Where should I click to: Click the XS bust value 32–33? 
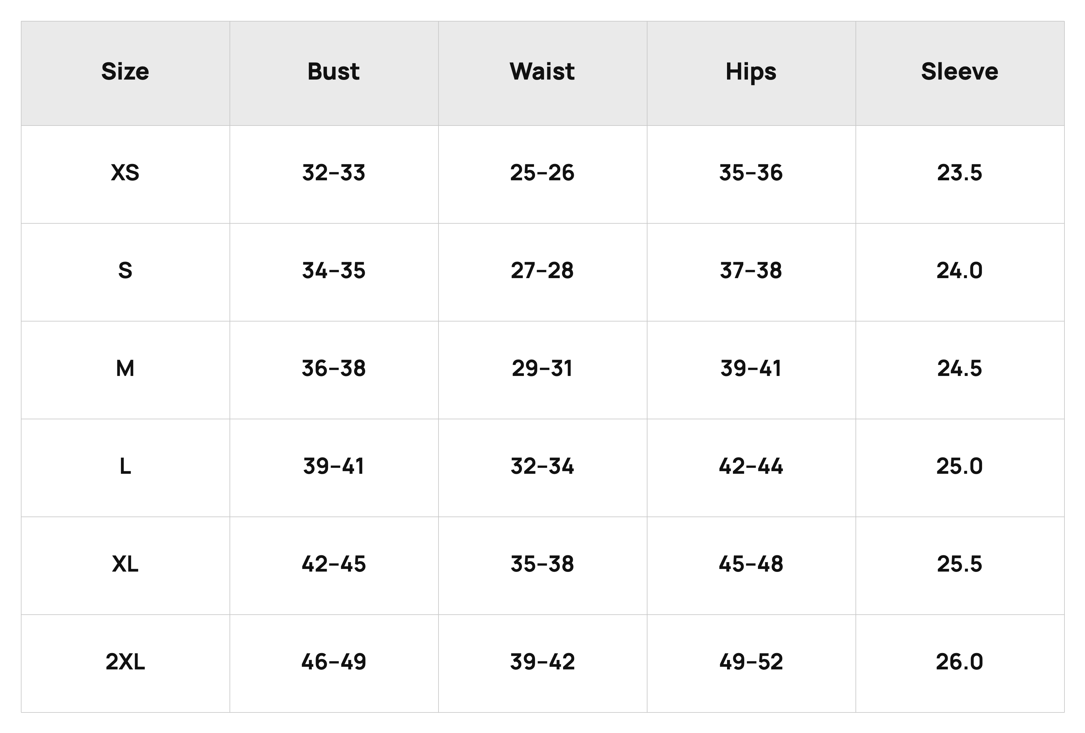click(x=333, y=173)
